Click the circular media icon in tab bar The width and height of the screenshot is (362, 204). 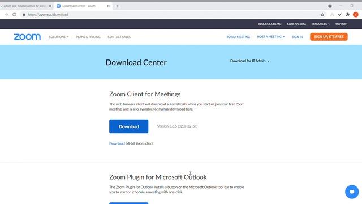(x=330, y=6)
